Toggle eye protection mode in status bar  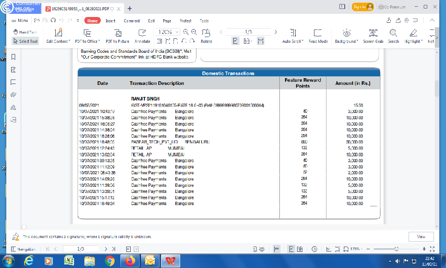pos(262,249)
